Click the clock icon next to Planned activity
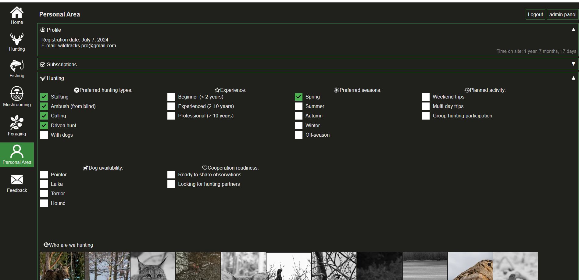This screenshot has width=579, height=280. tap(467, 90)
